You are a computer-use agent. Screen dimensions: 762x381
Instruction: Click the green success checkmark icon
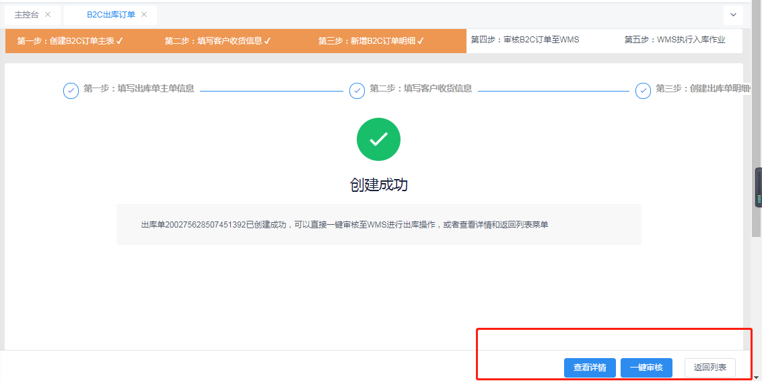click(378, 139)
